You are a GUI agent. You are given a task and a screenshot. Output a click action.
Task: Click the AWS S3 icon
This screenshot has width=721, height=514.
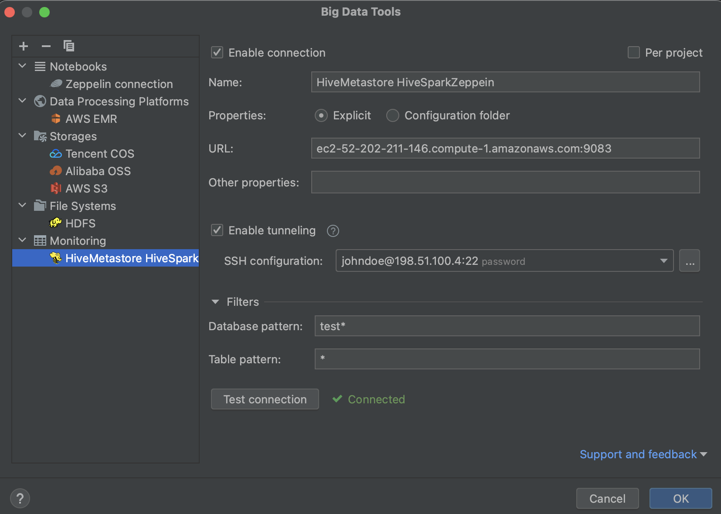(x=56, y=188)
